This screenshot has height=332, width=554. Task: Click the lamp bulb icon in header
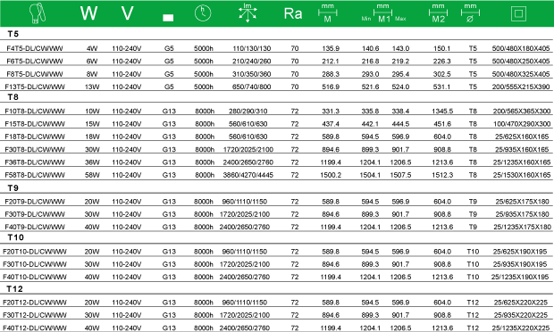tap(38, 13)
